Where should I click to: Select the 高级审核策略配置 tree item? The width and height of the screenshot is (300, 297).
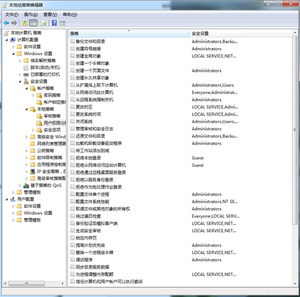point(51,179)
